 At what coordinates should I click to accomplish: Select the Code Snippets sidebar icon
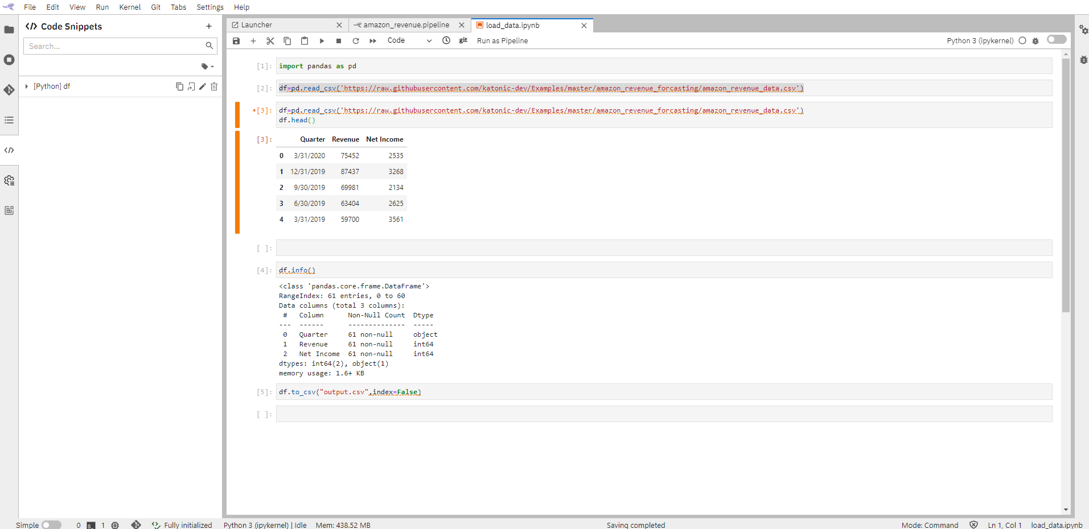click(9, 150)
